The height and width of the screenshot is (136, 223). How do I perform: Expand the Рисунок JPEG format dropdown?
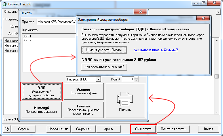(98, 79)
